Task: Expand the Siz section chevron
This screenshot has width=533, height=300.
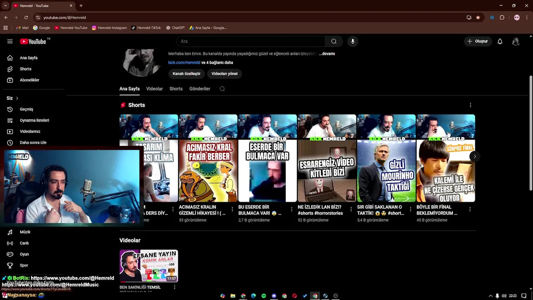Action: click(x=17, y=98)
